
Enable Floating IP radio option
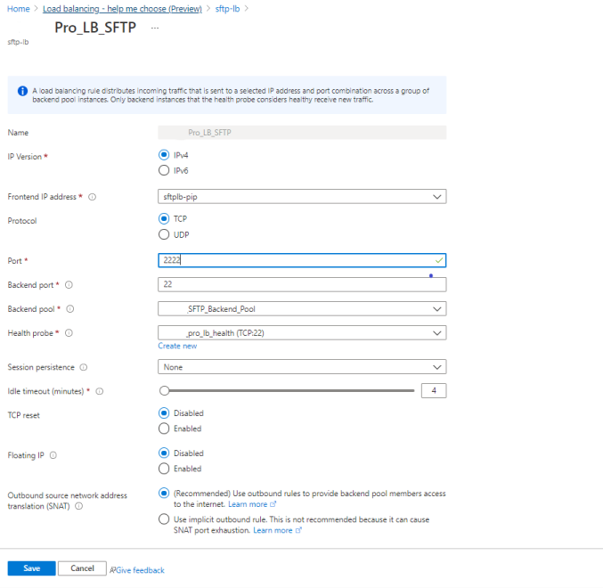(x=163, y=469)
